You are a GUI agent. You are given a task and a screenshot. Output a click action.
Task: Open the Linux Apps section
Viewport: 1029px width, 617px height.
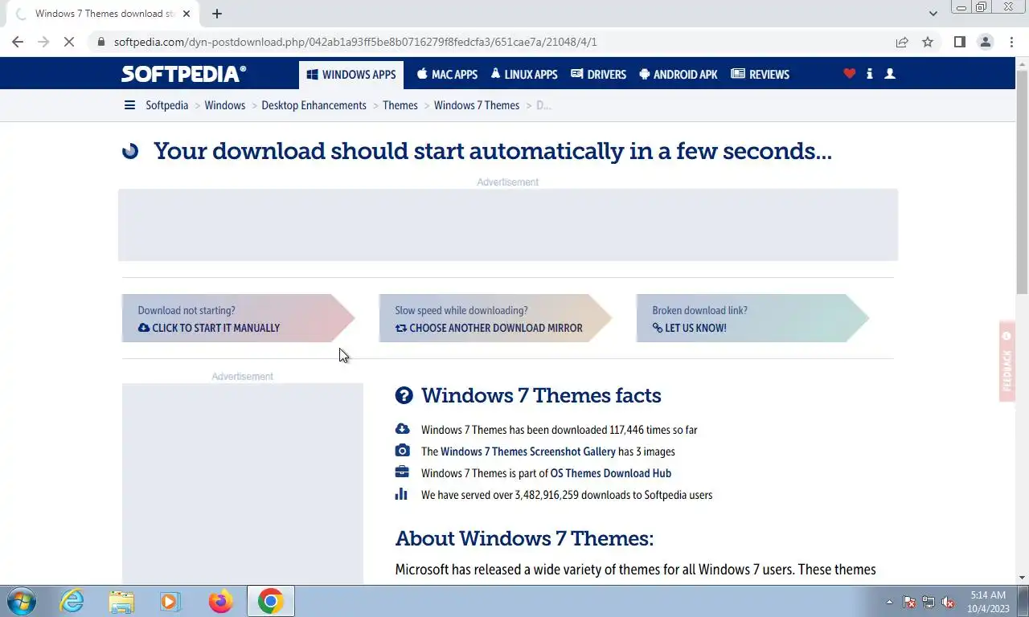pos(523,75)
